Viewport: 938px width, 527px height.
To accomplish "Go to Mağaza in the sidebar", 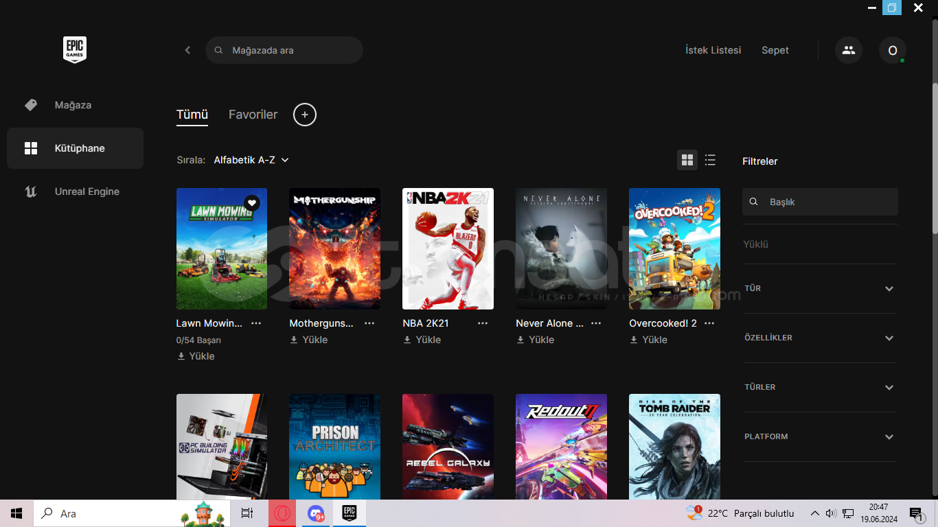I will 73,105.
